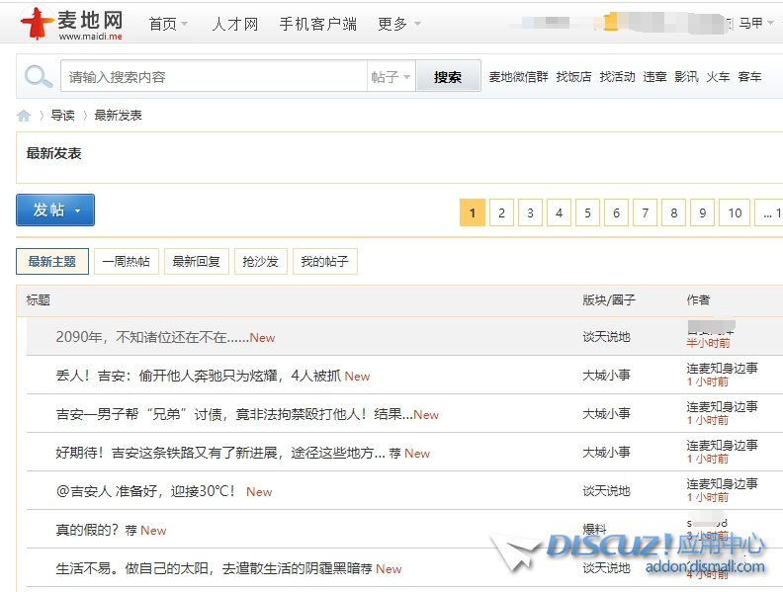Click the 搜索 button
783x592 pixels.
(x=447, y=77)
